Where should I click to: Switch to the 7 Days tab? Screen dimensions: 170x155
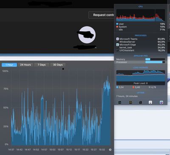coord(42,65)
